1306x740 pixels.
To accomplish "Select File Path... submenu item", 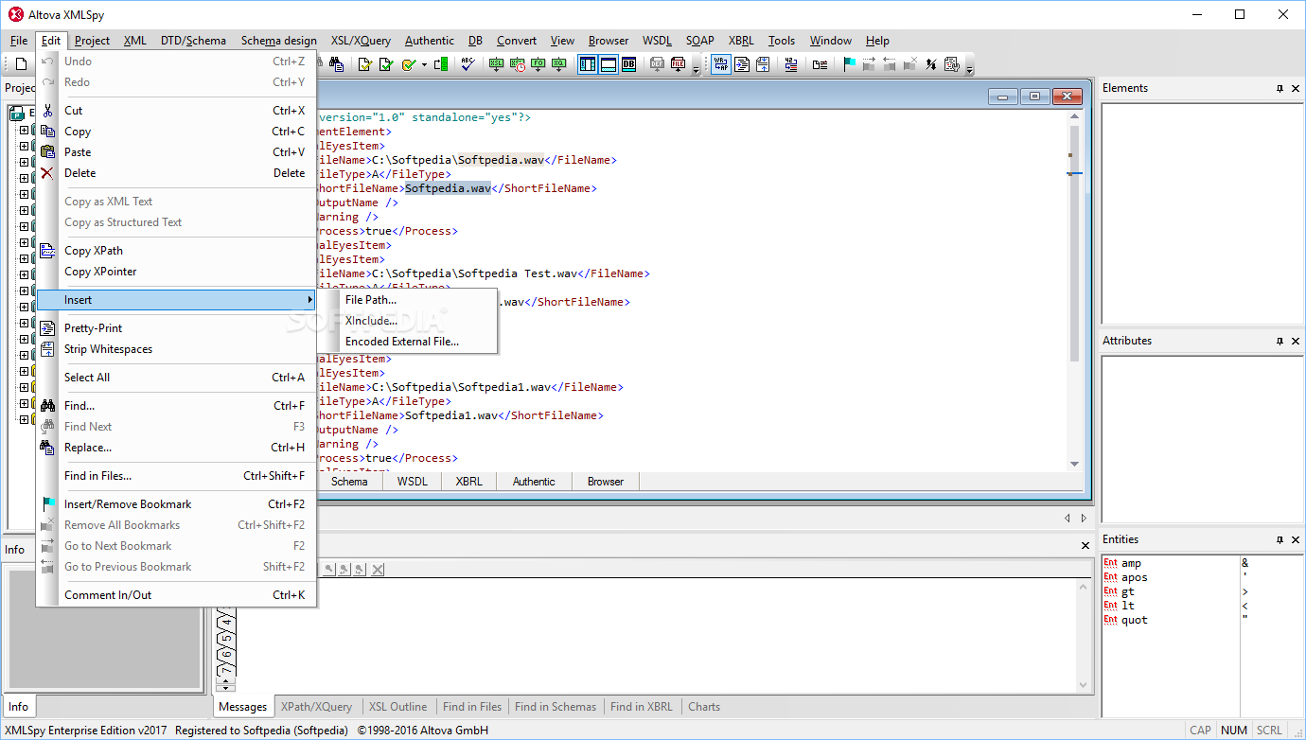I will [407, 300].
